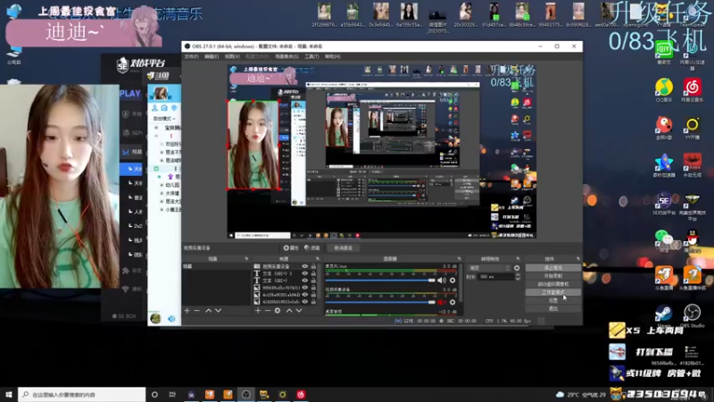Open the transition properties gear next to 渐变
The image size is (714, 402).
(517, 268)
